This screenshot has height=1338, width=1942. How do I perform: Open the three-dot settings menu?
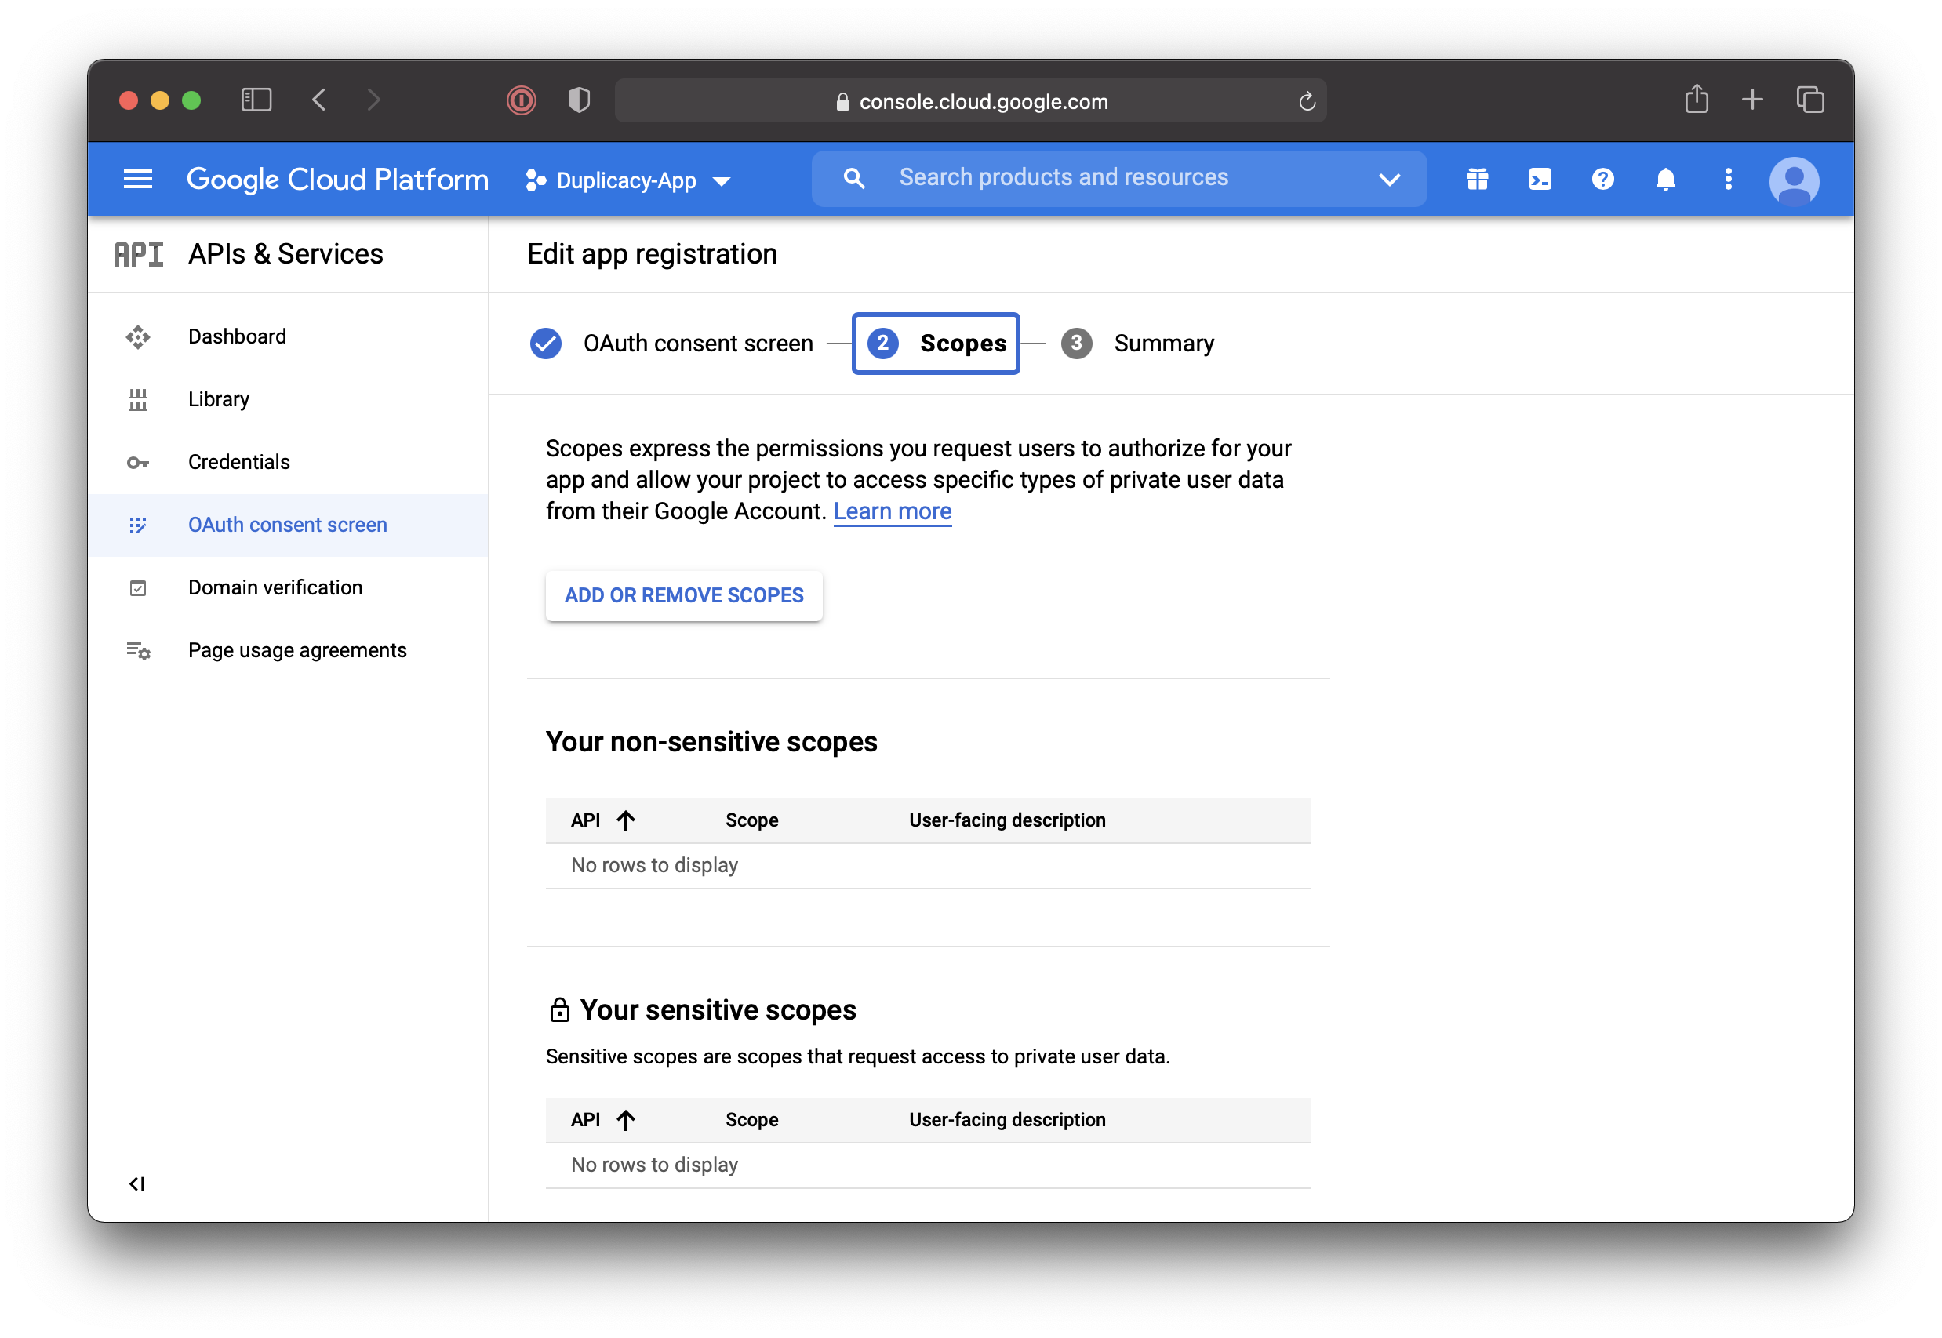[1729, 180]
